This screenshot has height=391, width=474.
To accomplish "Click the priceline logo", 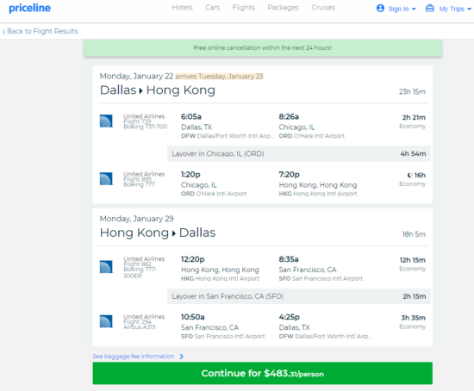I will click(29, 8).
